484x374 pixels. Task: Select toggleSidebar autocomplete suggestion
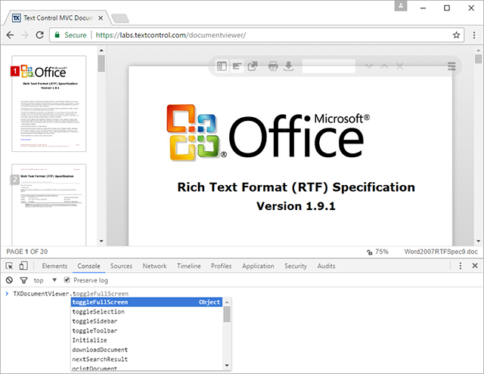click(147, 321)
